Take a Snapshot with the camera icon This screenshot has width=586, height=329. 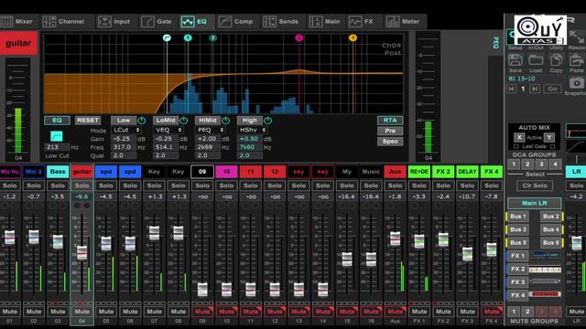[576, 83]
